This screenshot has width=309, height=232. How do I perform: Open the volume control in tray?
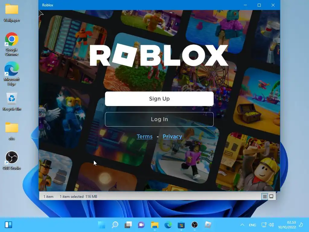point(271,225)
